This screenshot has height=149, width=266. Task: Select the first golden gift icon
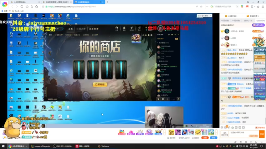(x=171, y=132)
